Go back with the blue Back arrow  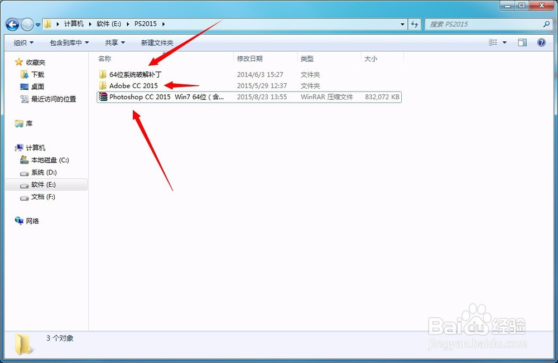coord(12,25)
